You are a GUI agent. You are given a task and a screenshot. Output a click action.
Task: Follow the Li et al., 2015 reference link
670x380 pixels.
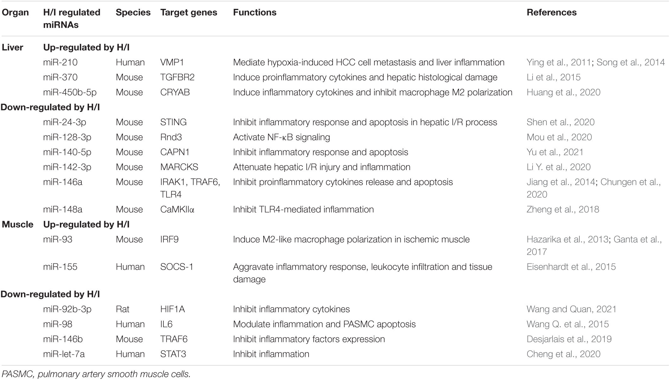click(553, 77)
